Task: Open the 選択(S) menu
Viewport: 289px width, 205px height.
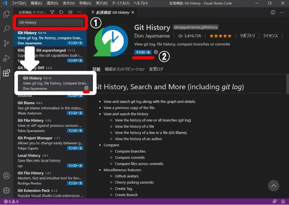Action: click(x=52, y=3)
